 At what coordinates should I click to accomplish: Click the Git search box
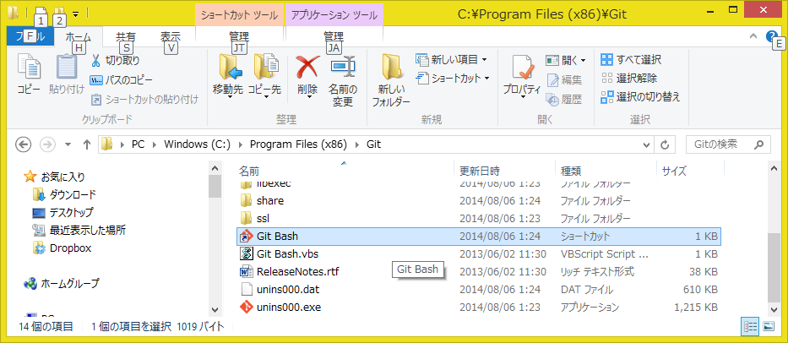(x=728, y=144)
